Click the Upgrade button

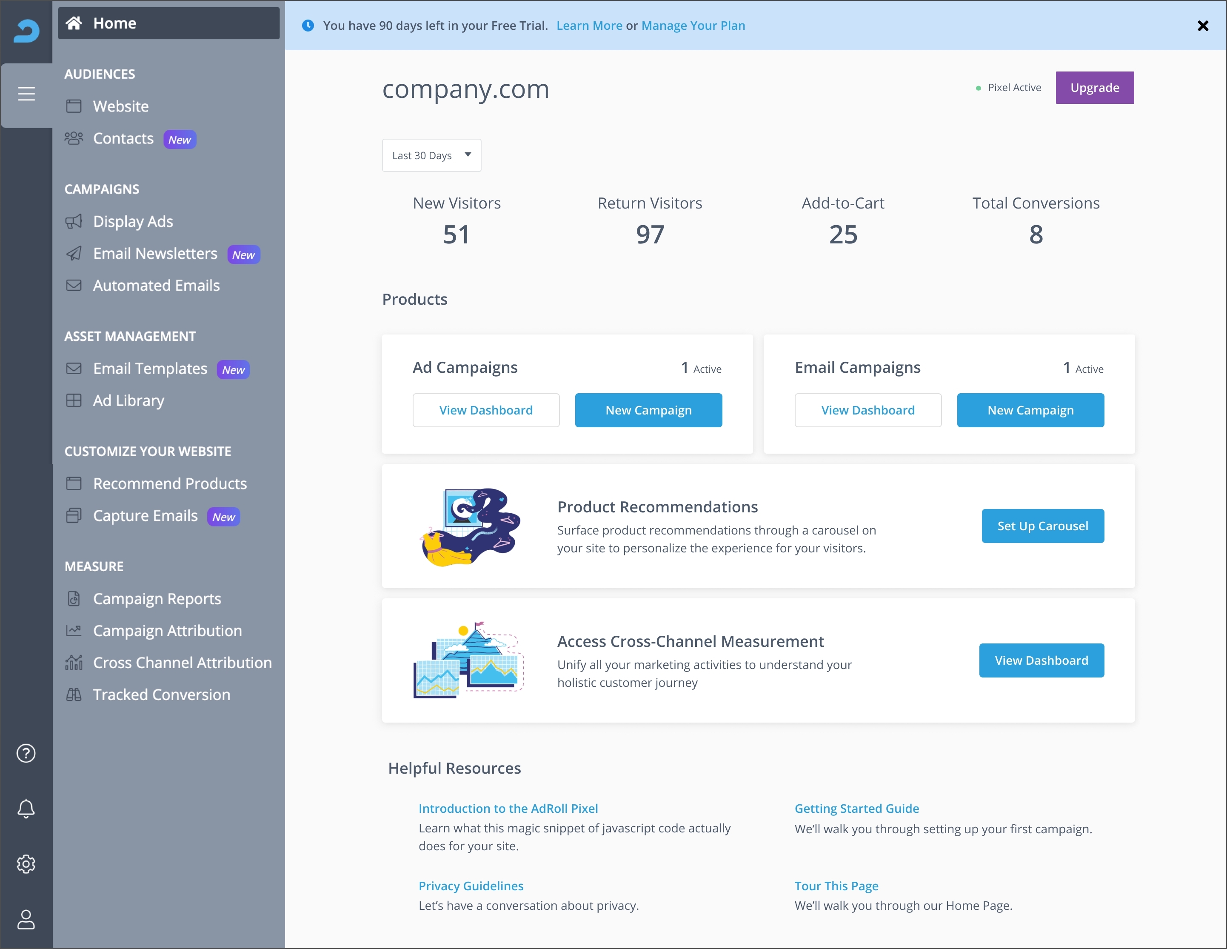point(1094,88)
